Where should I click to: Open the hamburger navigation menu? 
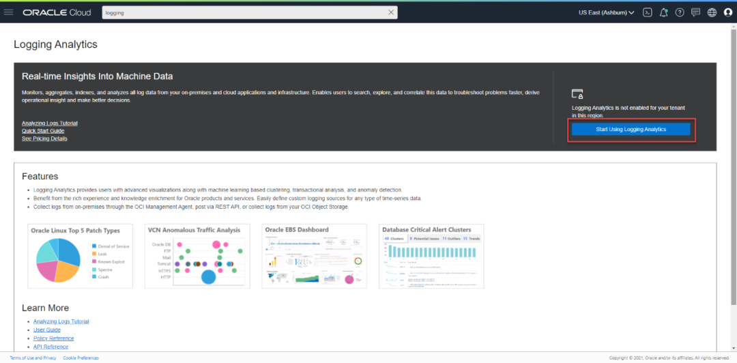tap(8, 12)
